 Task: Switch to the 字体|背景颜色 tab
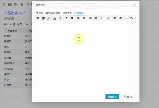(x=53, y=13)
